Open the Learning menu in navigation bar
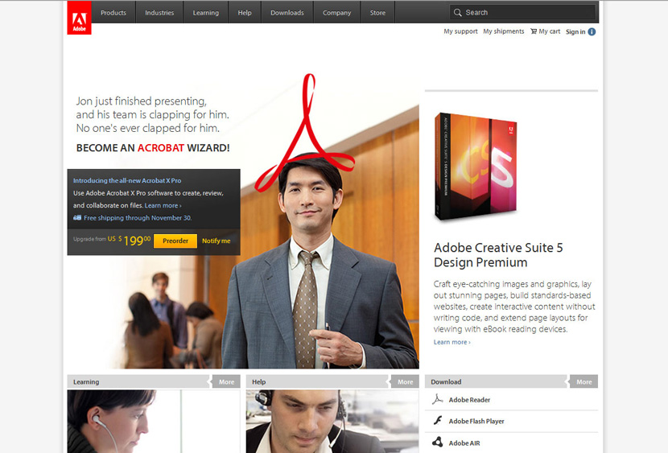This screenshot has width=668, height=453. 206,12
